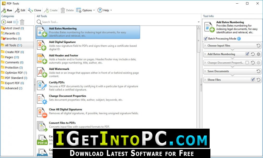Reset the Save Documents step
The height and width of the screenshot is (158, 263).
pos(258,71)
